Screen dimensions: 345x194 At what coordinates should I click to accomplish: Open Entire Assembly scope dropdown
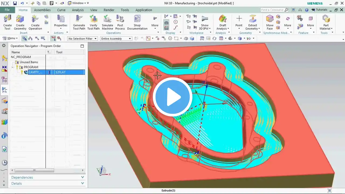pyautogui.click(x=116, y=39)
